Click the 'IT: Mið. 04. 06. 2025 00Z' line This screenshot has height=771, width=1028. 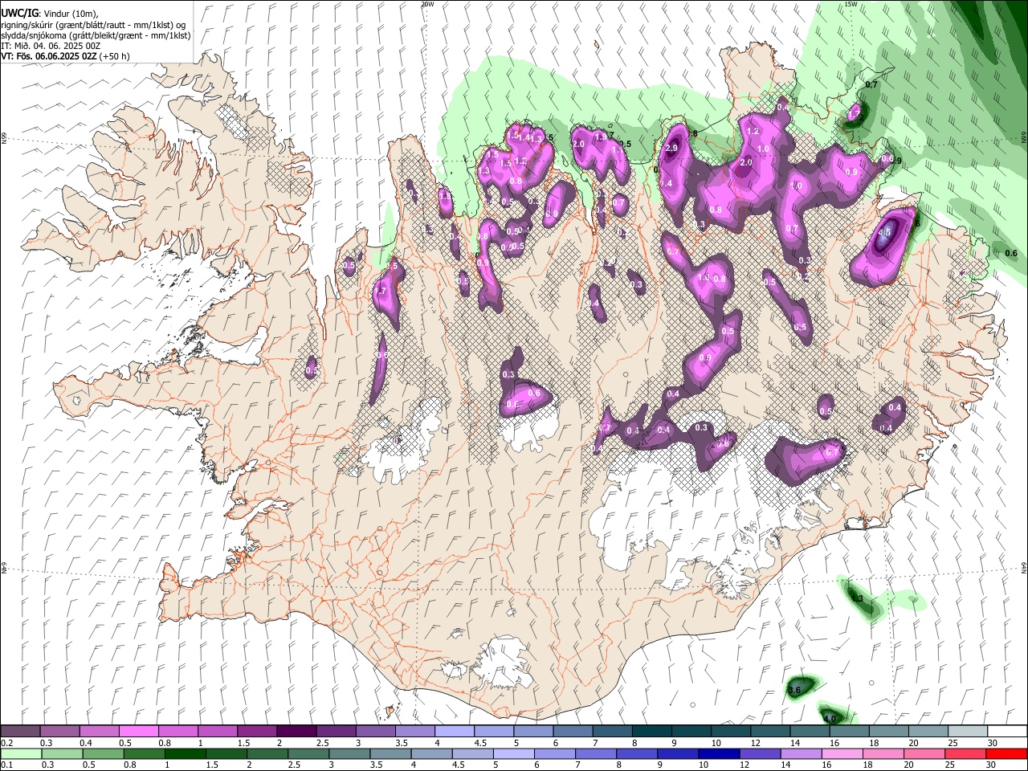tap(51, 46)
